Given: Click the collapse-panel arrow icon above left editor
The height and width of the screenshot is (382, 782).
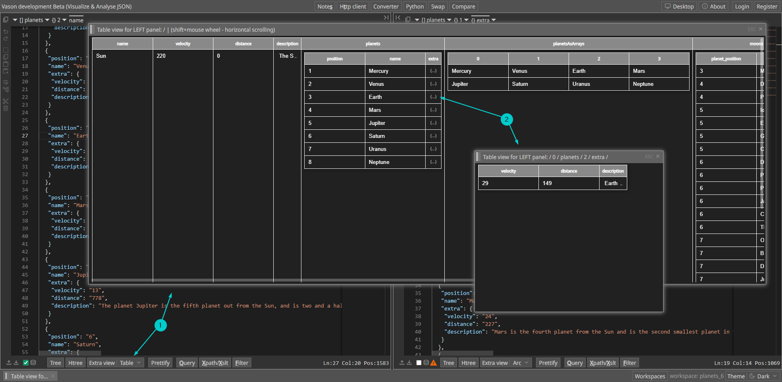Looking at the screenshot, I should (x=386, y=17).
